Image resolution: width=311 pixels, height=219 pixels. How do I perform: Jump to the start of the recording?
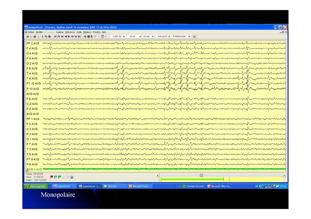pos(55,36)
